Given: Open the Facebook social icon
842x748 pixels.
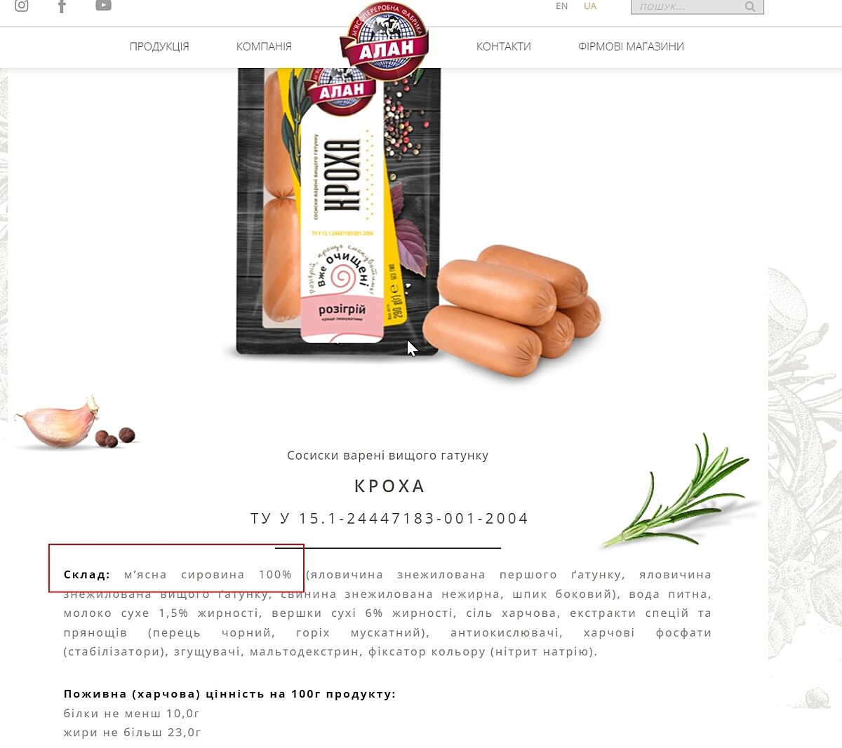Looking at the screenshot, I should click(62, 6).
